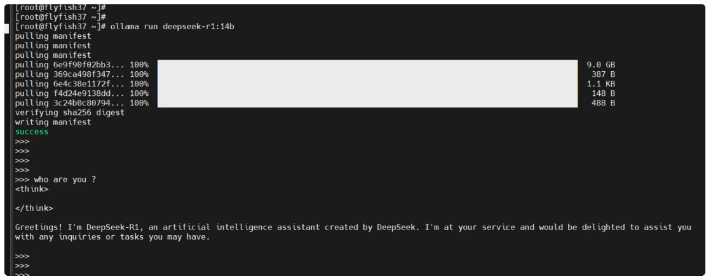The height and width of the screenshot is (279, 711).
Task: Click the 'pulling 369ca498f347' line
Action: point(81,74)
